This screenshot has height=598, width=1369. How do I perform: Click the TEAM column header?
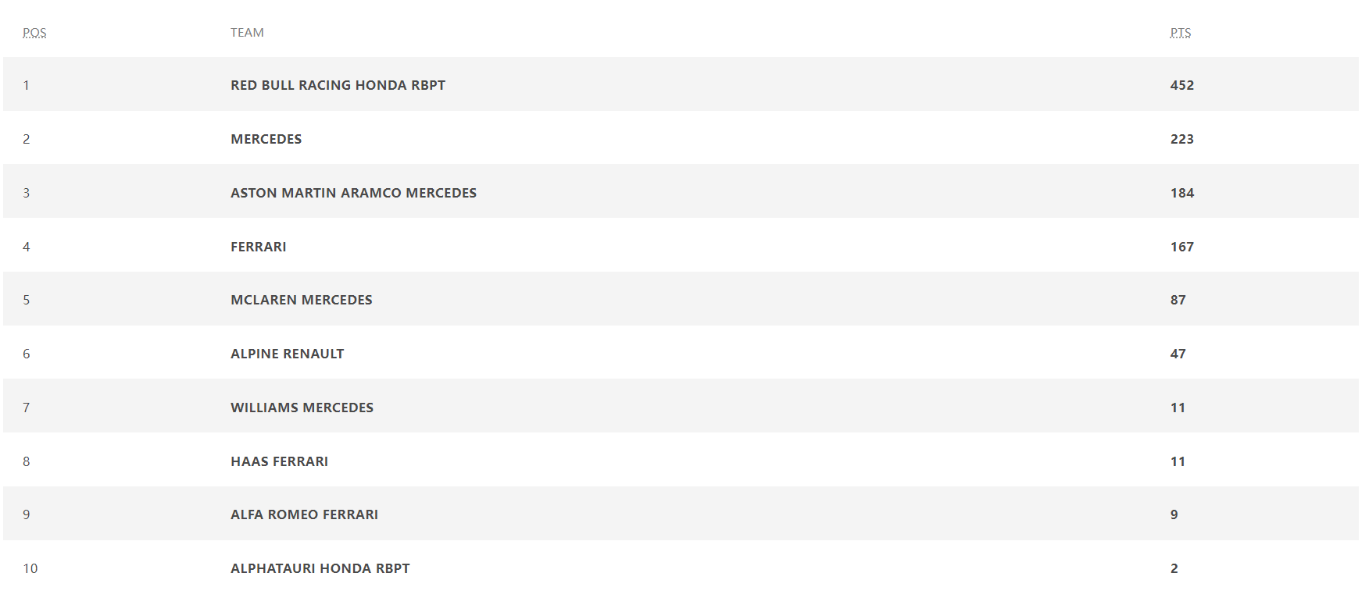click(247, 33)
